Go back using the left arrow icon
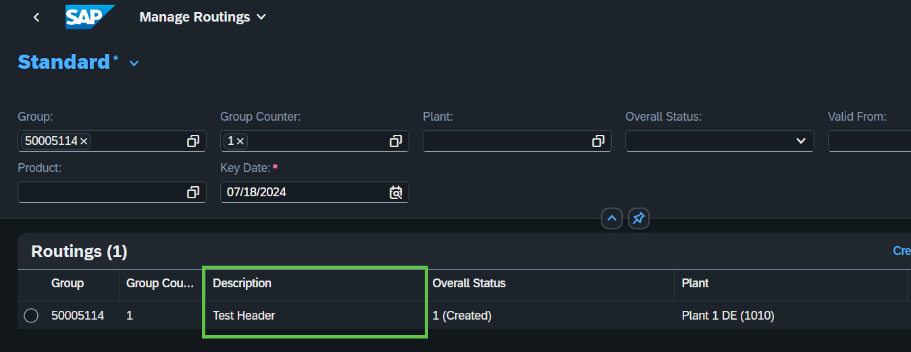 (36, 17)
